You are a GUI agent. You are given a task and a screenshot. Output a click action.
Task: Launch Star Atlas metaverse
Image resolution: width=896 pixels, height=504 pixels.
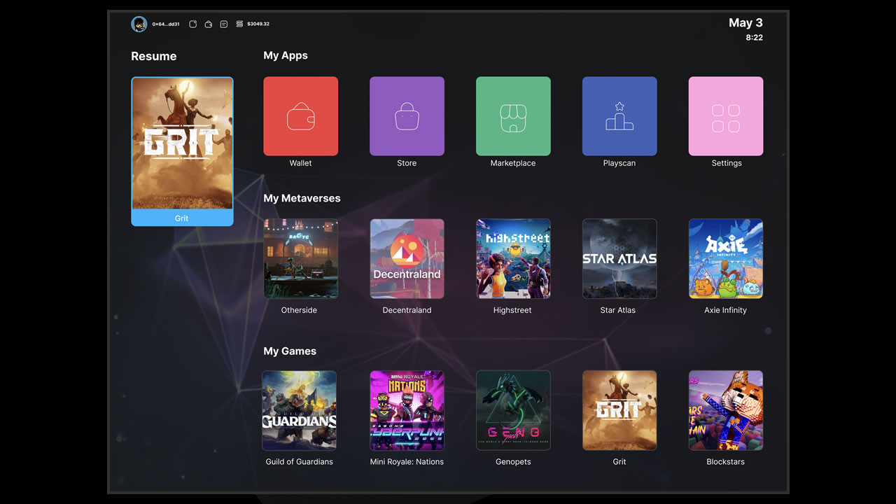(619, 259)
